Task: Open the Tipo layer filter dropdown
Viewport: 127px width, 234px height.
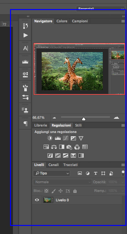Action: tap(51, 173)
